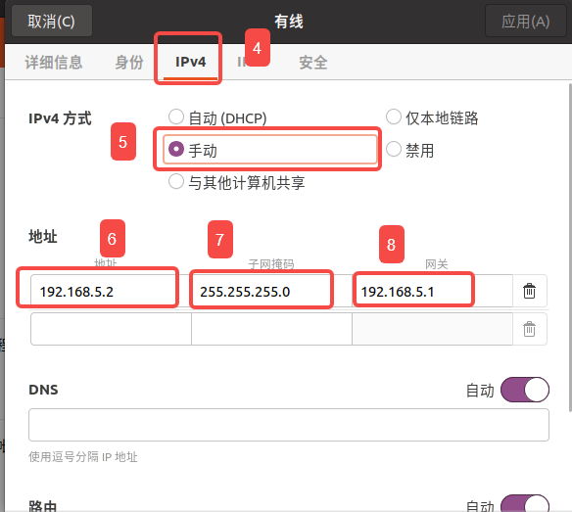The image size is (572, 512).
Task: Click the 取消(C) cancel button
Action: click(x=52, y=22)
